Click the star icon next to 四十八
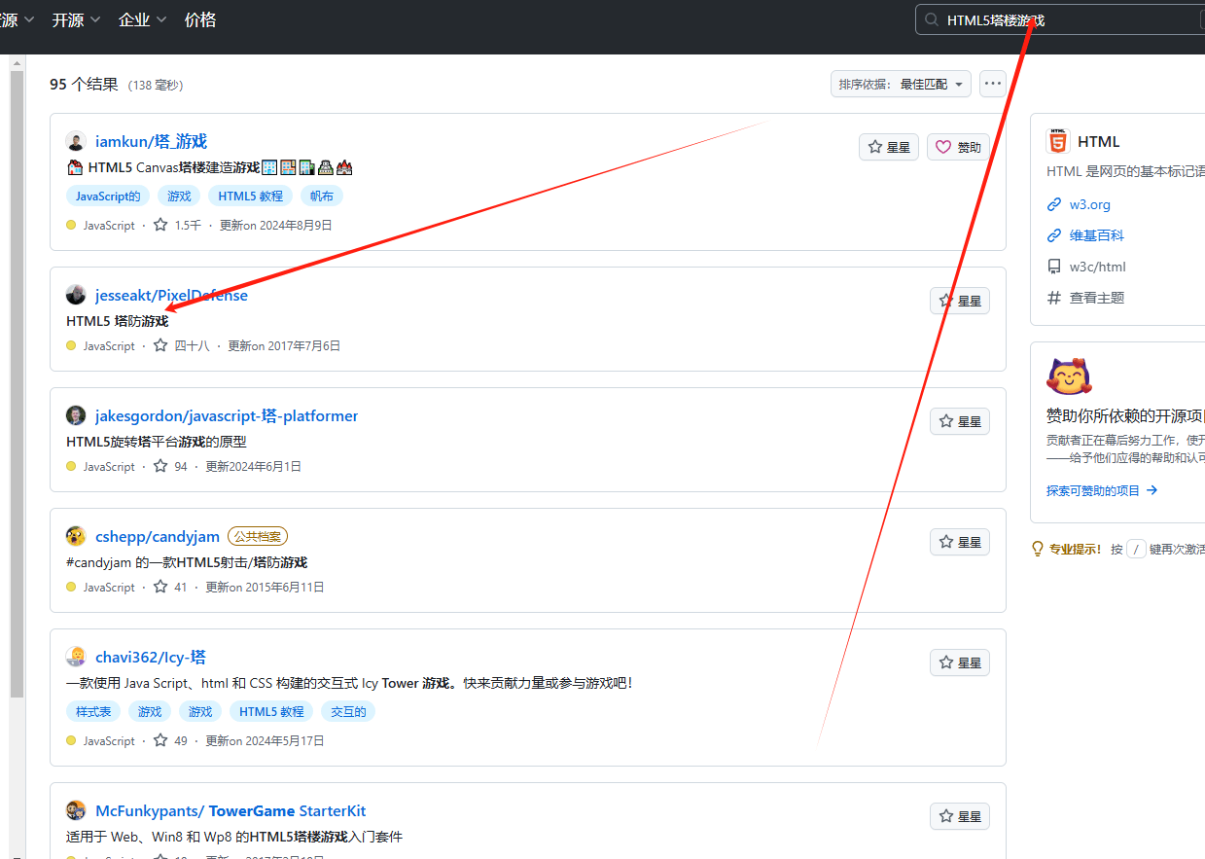1205x859 pixels. coord(160,345)
